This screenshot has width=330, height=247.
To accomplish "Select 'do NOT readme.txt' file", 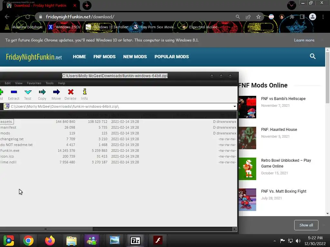I will click(118, 145).
